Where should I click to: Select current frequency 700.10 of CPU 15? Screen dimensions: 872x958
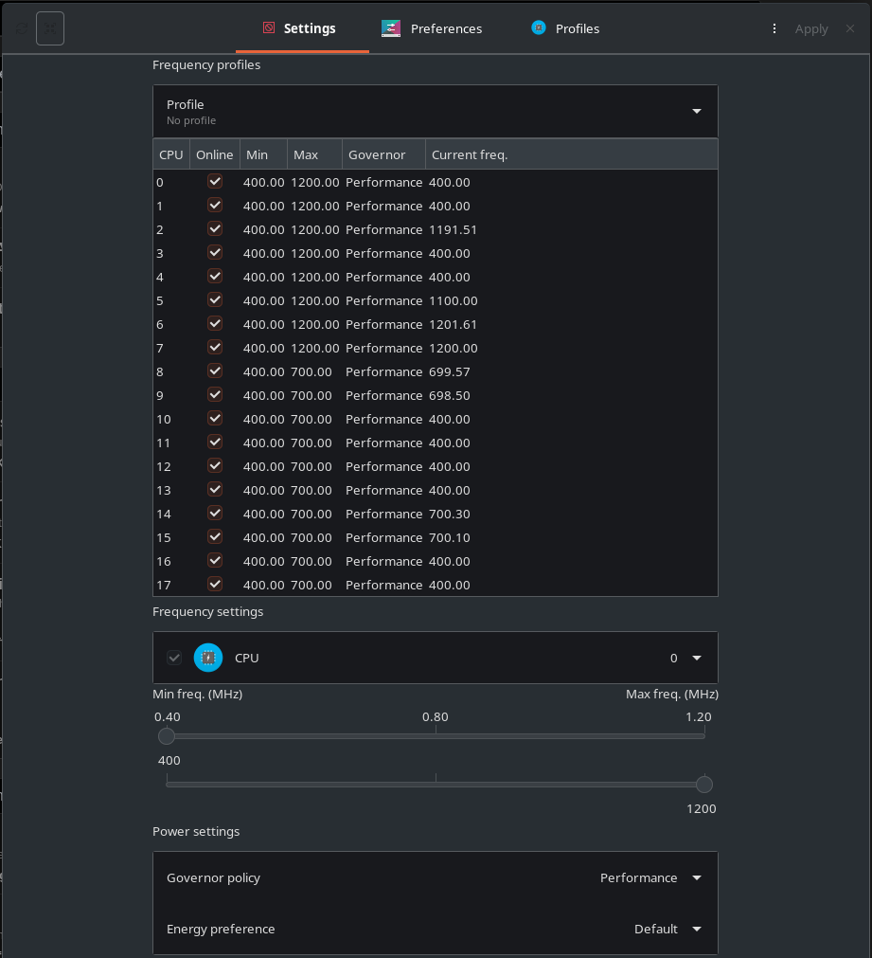click(x=450, y=537)
